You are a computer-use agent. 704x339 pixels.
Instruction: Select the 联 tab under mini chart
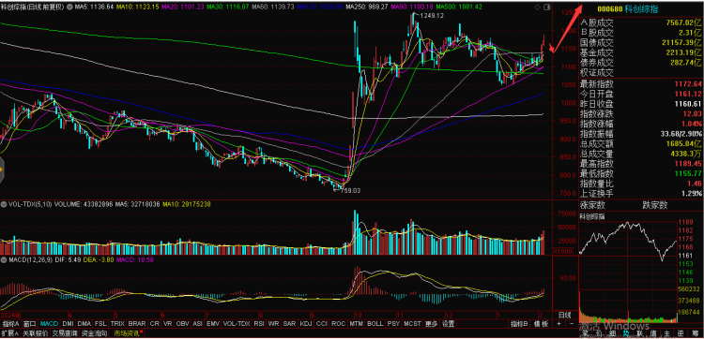640,333
